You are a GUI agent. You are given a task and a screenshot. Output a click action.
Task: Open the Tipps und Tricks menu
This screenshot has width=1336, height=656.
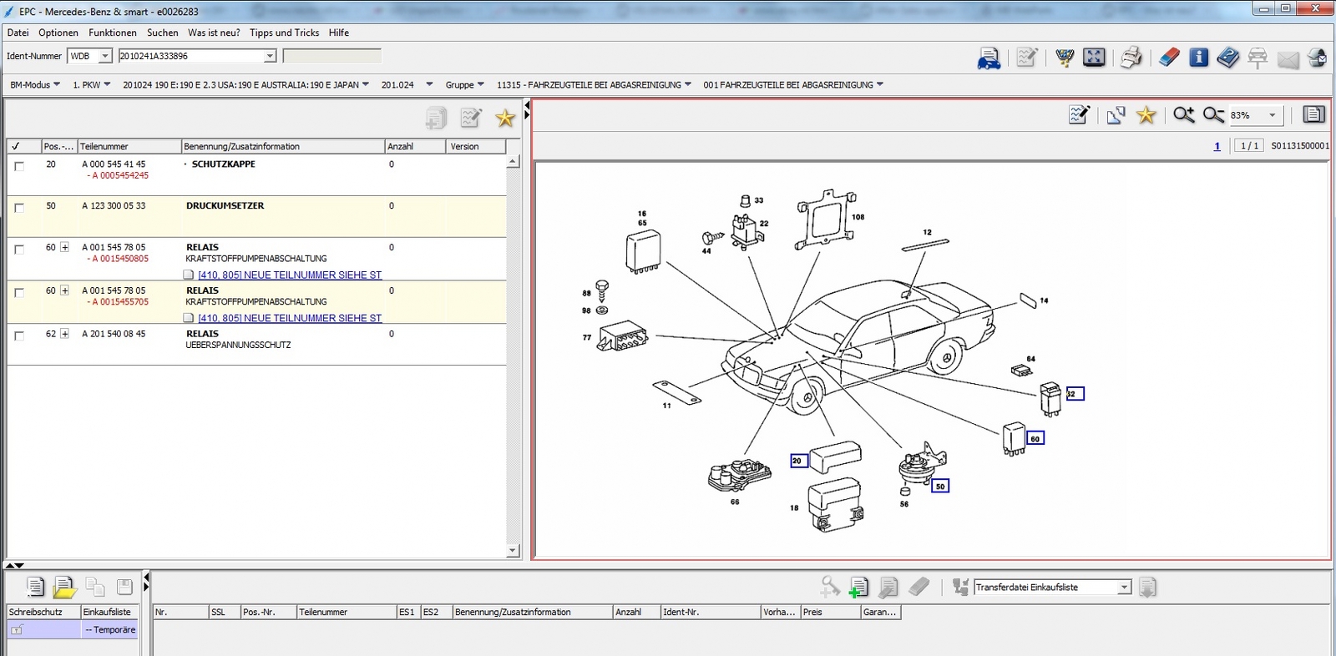[284, 33]
